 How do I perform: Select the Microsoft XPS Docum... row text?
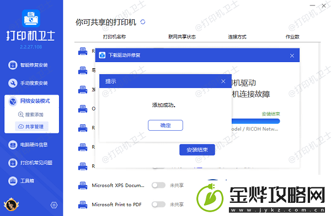click(x=118, y=185)
